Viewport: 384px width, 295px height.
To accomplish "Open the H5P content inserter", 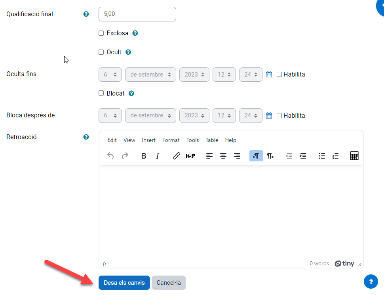I will tap(190, 156).
